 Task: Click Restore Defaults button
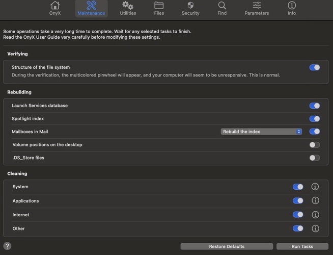click(x=227, y=246)
